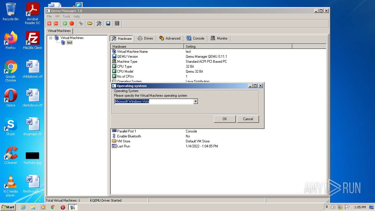
Task: Open the clientsboys.rtf desktop file
Action: tap(33, 98)
